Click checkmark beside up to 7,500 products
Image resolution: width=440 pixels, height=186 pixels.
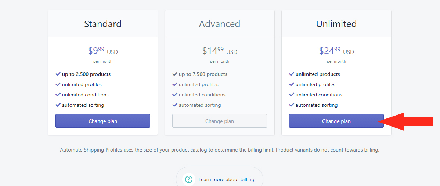pos(175,74)
